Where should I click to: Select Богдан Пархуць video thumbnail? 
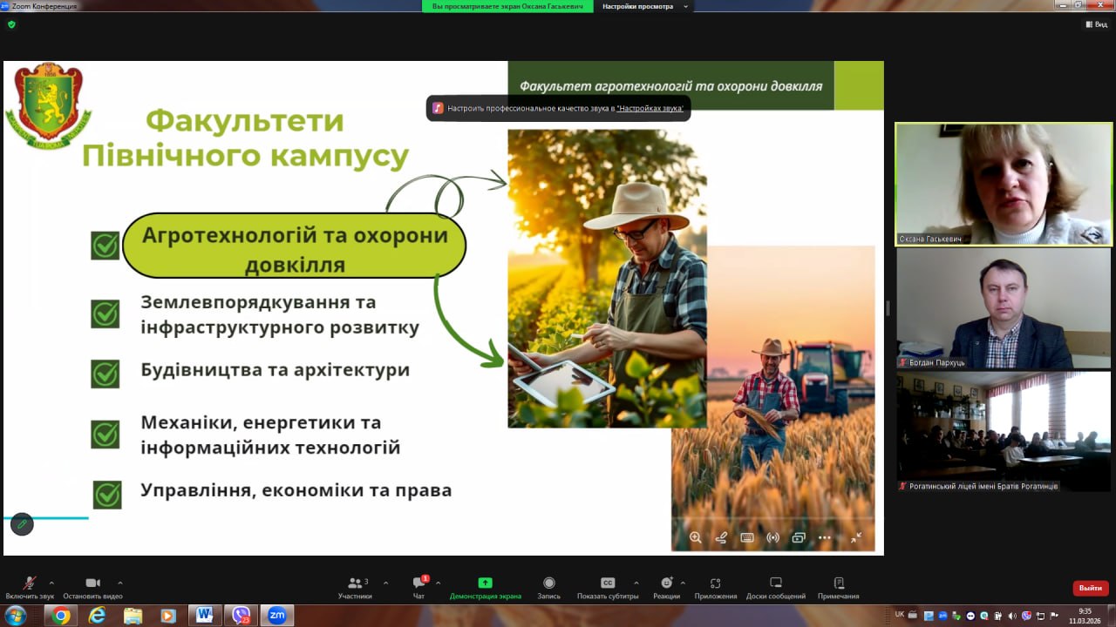pos(1004,309)
